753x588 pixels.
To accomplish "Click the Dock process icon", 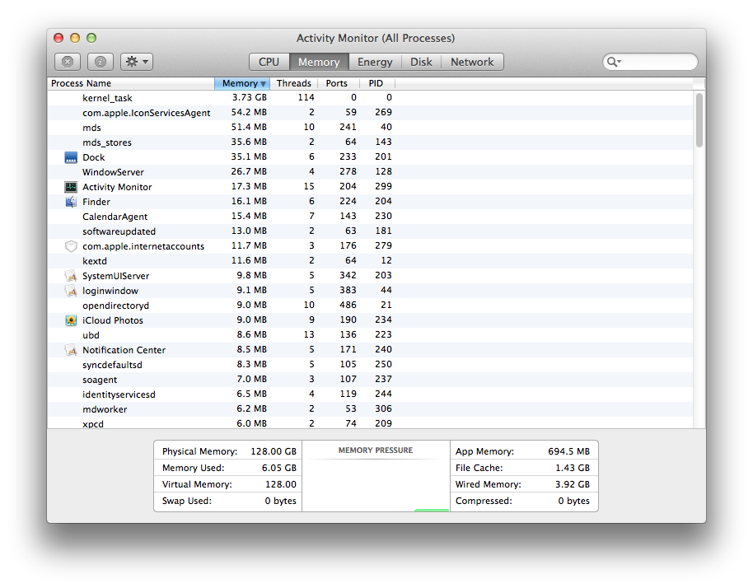I will click(71, 157).
